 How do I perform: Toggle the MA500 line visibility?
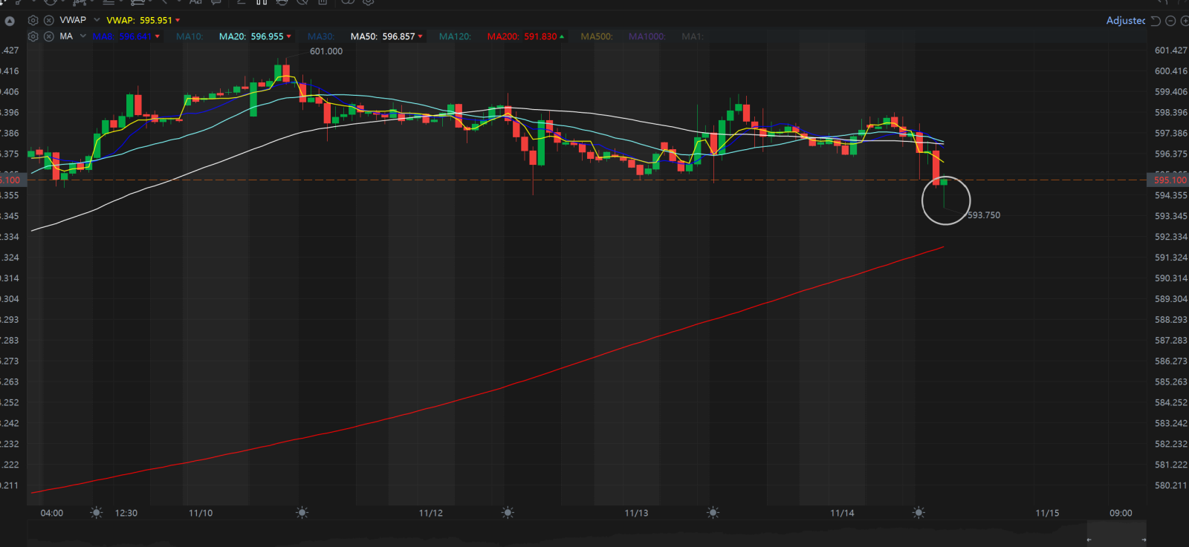click(597, 36)
